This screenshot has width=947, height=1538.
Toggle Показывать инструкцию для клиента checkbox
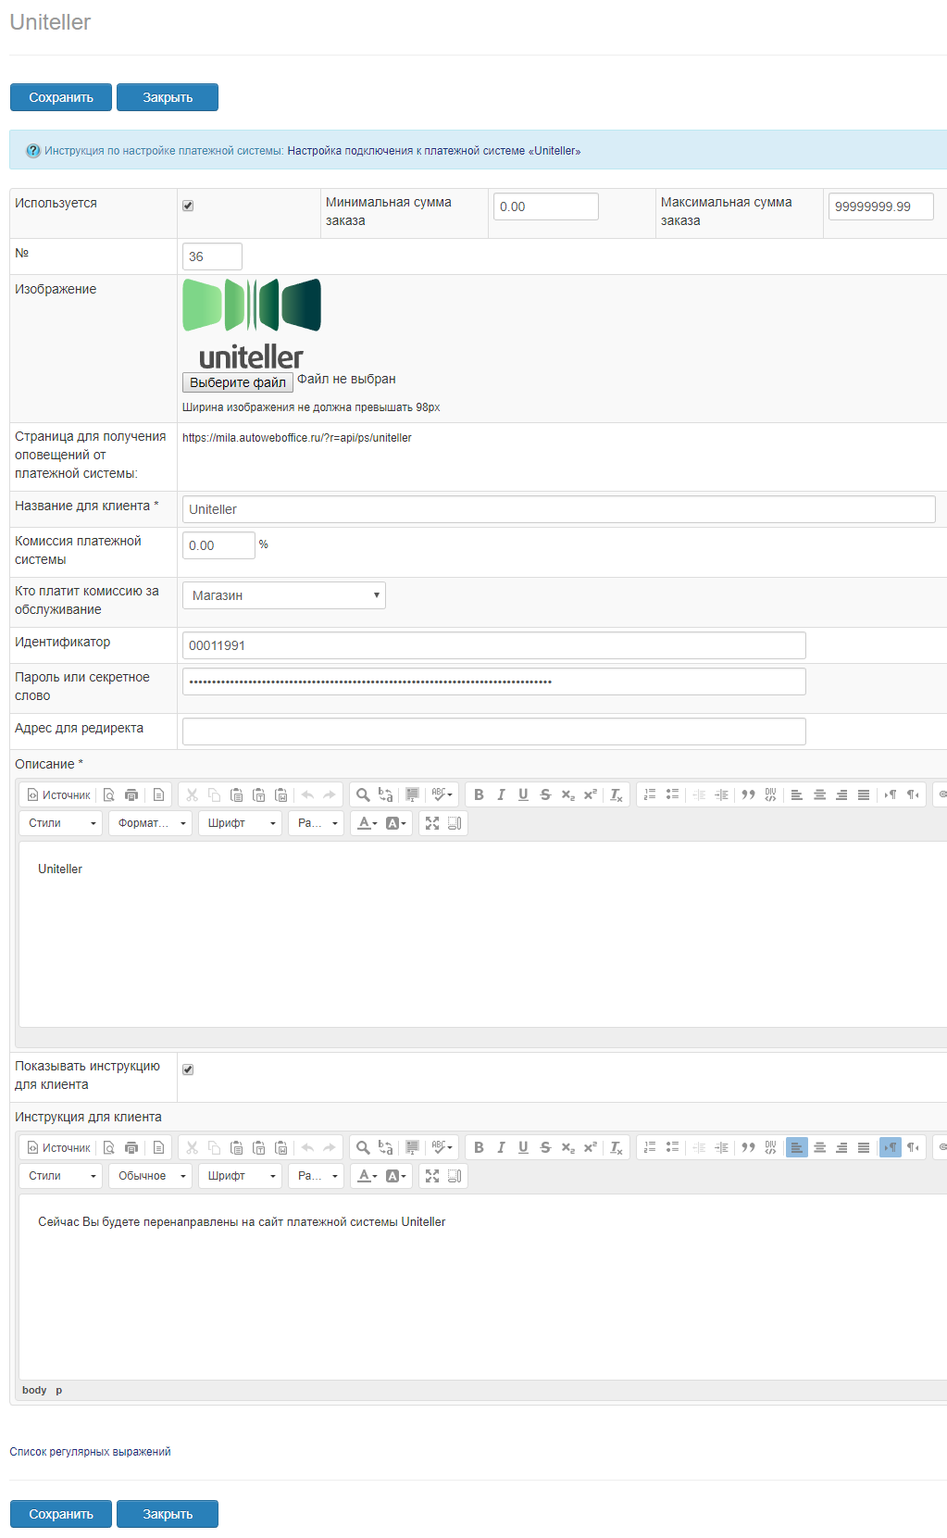188,1069
